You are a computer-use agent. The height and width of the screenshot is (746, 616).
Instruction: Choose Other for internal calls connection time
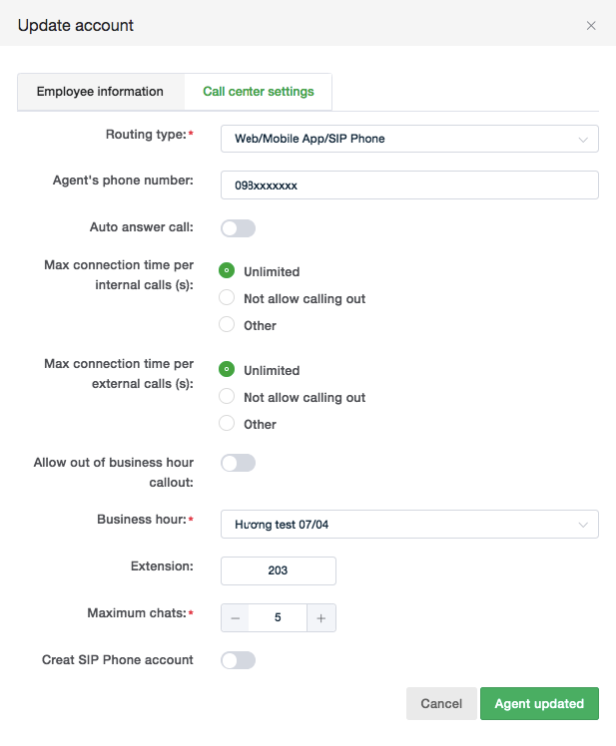click(227, 325)
